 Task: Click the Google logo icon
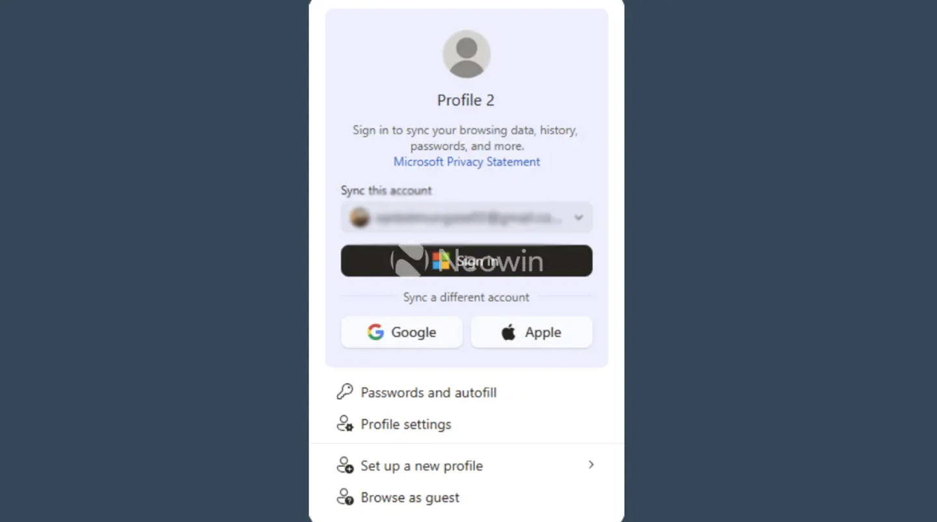tap(375, 332)
